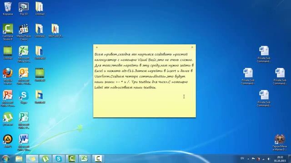Select the Герои Меча и Магии 5 game shortcut

[x=280, y=142]
